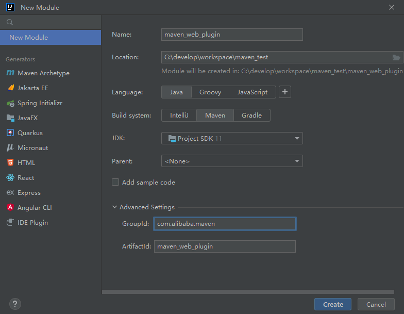The width and height of the screenshot is (404, 314).
Task: Open the Parent None dropdown
Action: 232,161
